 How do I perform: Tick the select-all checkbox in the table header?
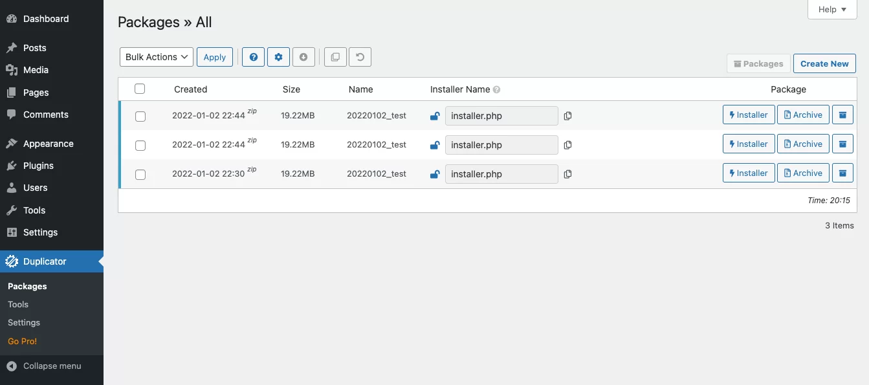click(x=140, y=89)
